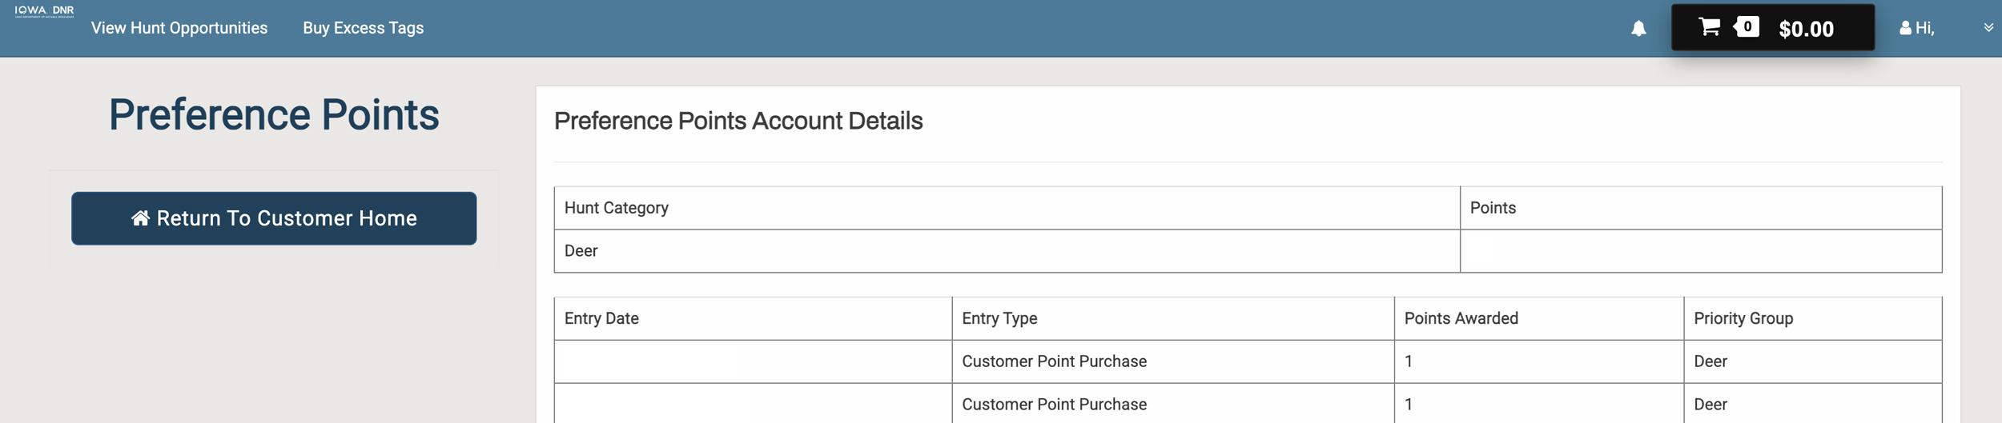Click the $0.00 cart total

1806,29
